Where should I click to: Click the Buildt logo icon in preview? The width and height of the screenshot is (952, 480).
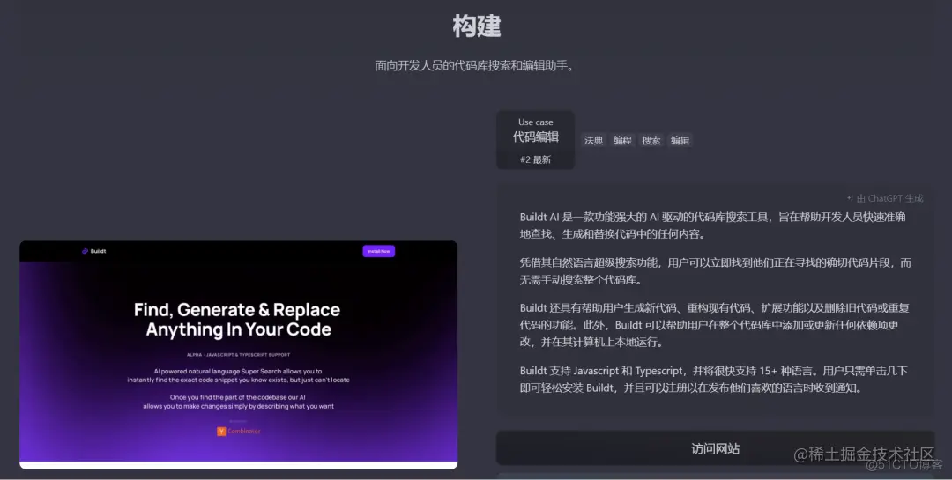tap(85, 251)
